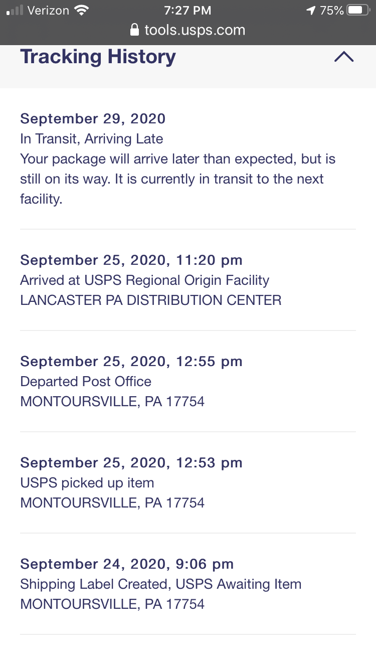Viewport: 376px width, 669px height.
Task: Tap the Tracking History heading
Action: pyautogui.click(x=98, y=57)
